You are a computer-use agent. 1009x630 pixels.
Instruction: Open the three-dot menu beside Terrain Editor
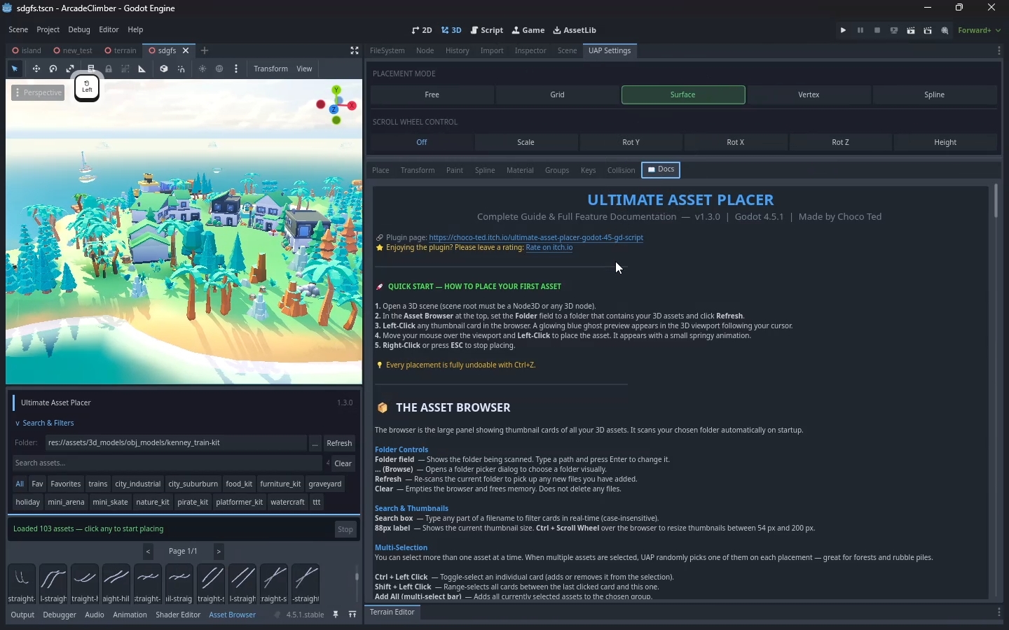click(x=1000, y=613)
